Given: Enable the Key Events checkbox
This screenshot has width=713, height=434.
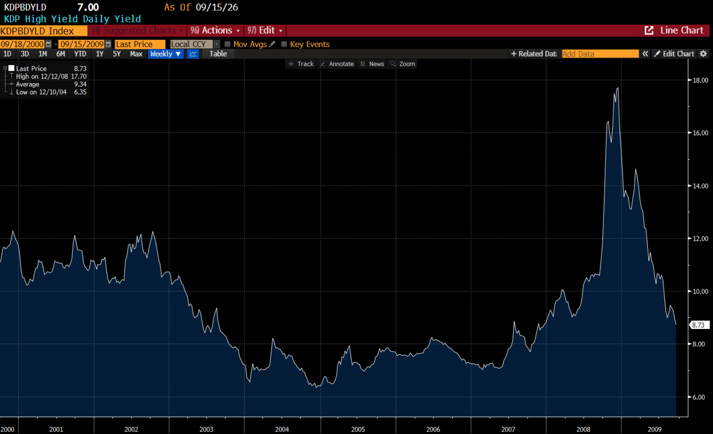Looking at the screenshot, I should (x=284, y=44).
